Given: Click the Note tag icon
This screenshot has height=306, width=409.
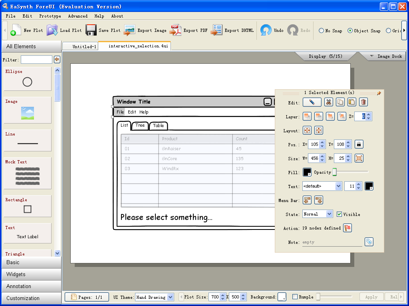Looking at the screenshot, I should click(x=369, y=242).
